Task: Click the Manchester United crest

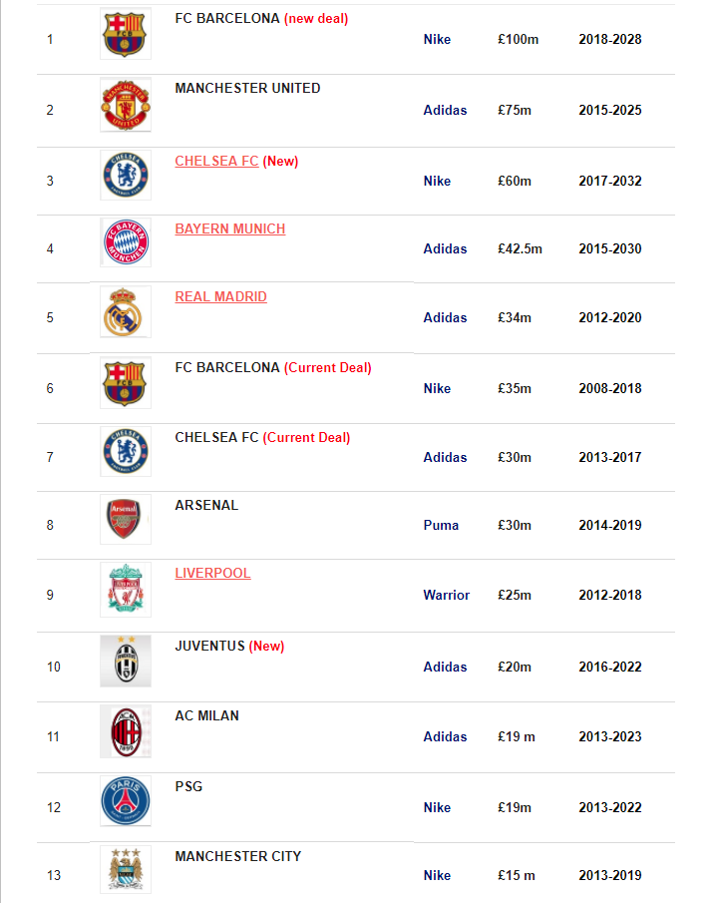Action: 126,105
